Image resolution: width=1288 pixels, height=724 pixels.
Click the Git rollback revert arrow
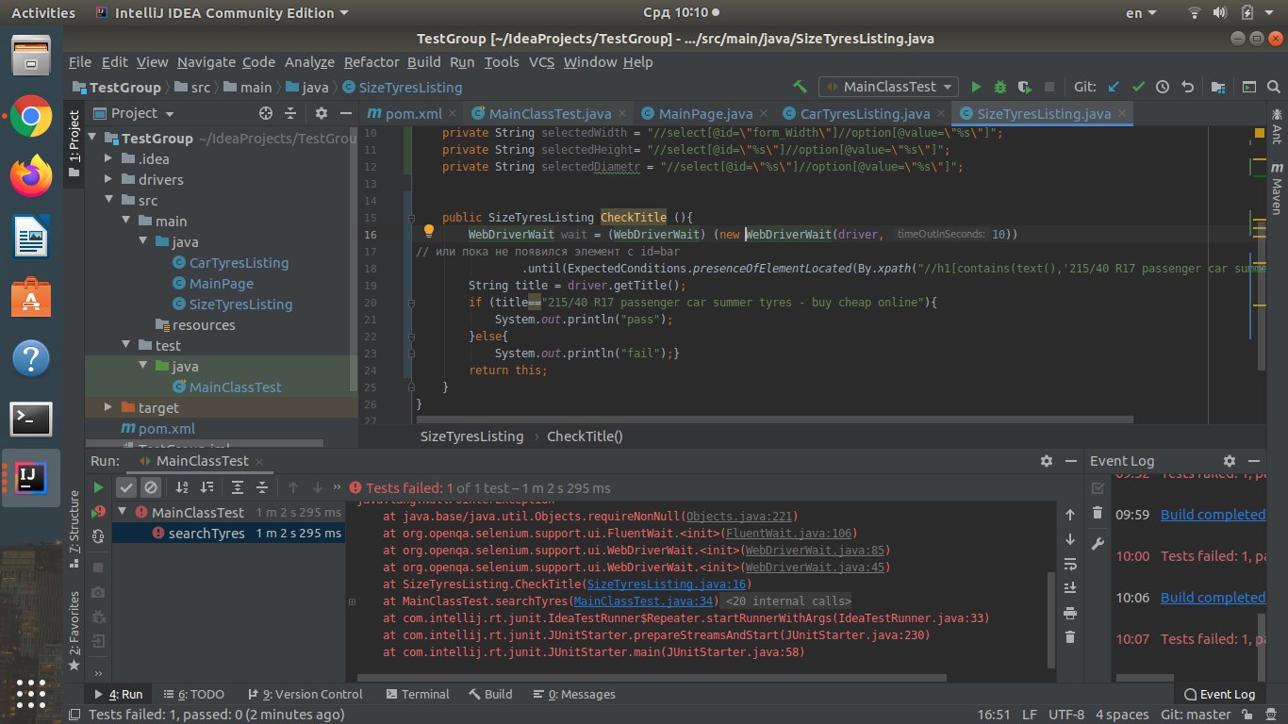[x=1187, y=87]
